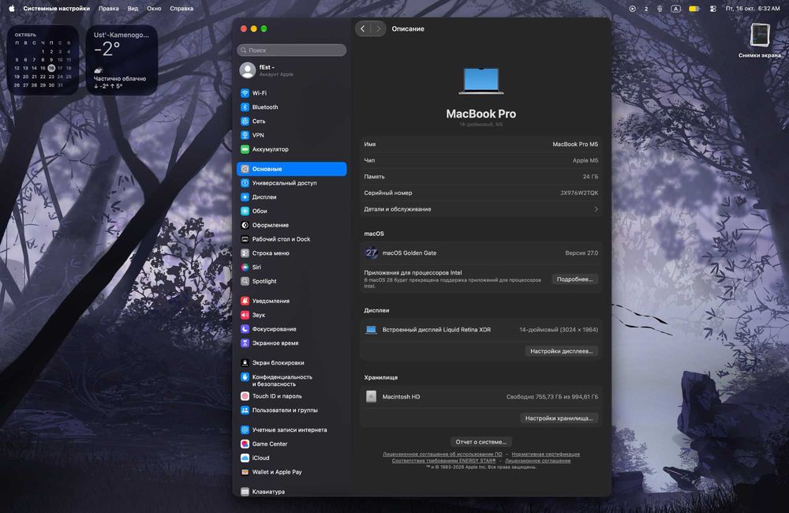The height and width of the screenshot is (513, 789).
Task: Open Строка меню settings icon
Action: pyautogui.click(x=245, y=253)
